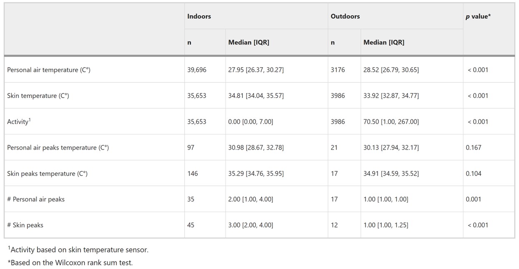Click the Skin peaks temperature row label
This screenshot has height=269, width=519.
(47, 174)
